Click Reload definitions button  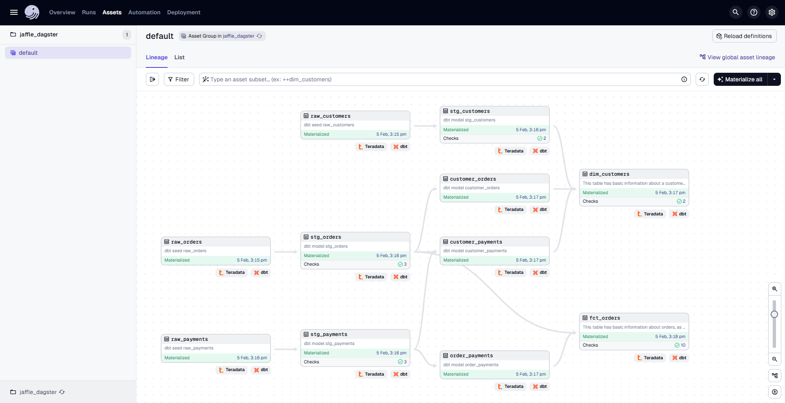744,36
